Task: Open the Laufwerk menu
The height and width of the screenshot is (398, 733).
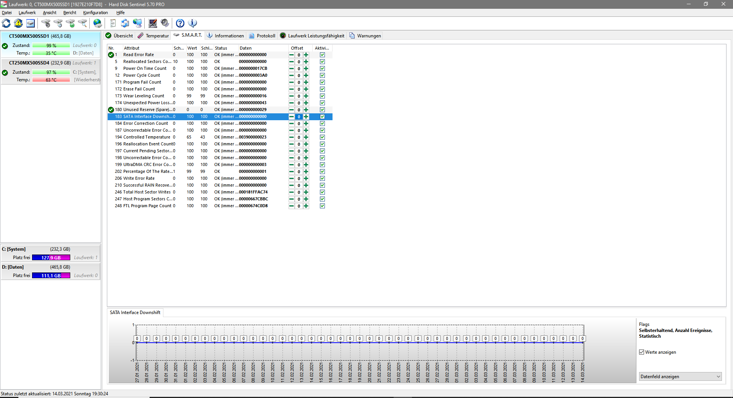Action: pos(27,13)
